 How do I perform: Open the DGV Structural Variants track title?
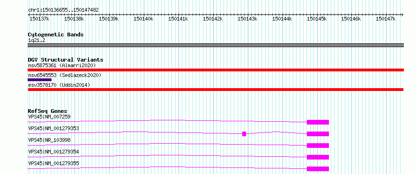(66, 60)
